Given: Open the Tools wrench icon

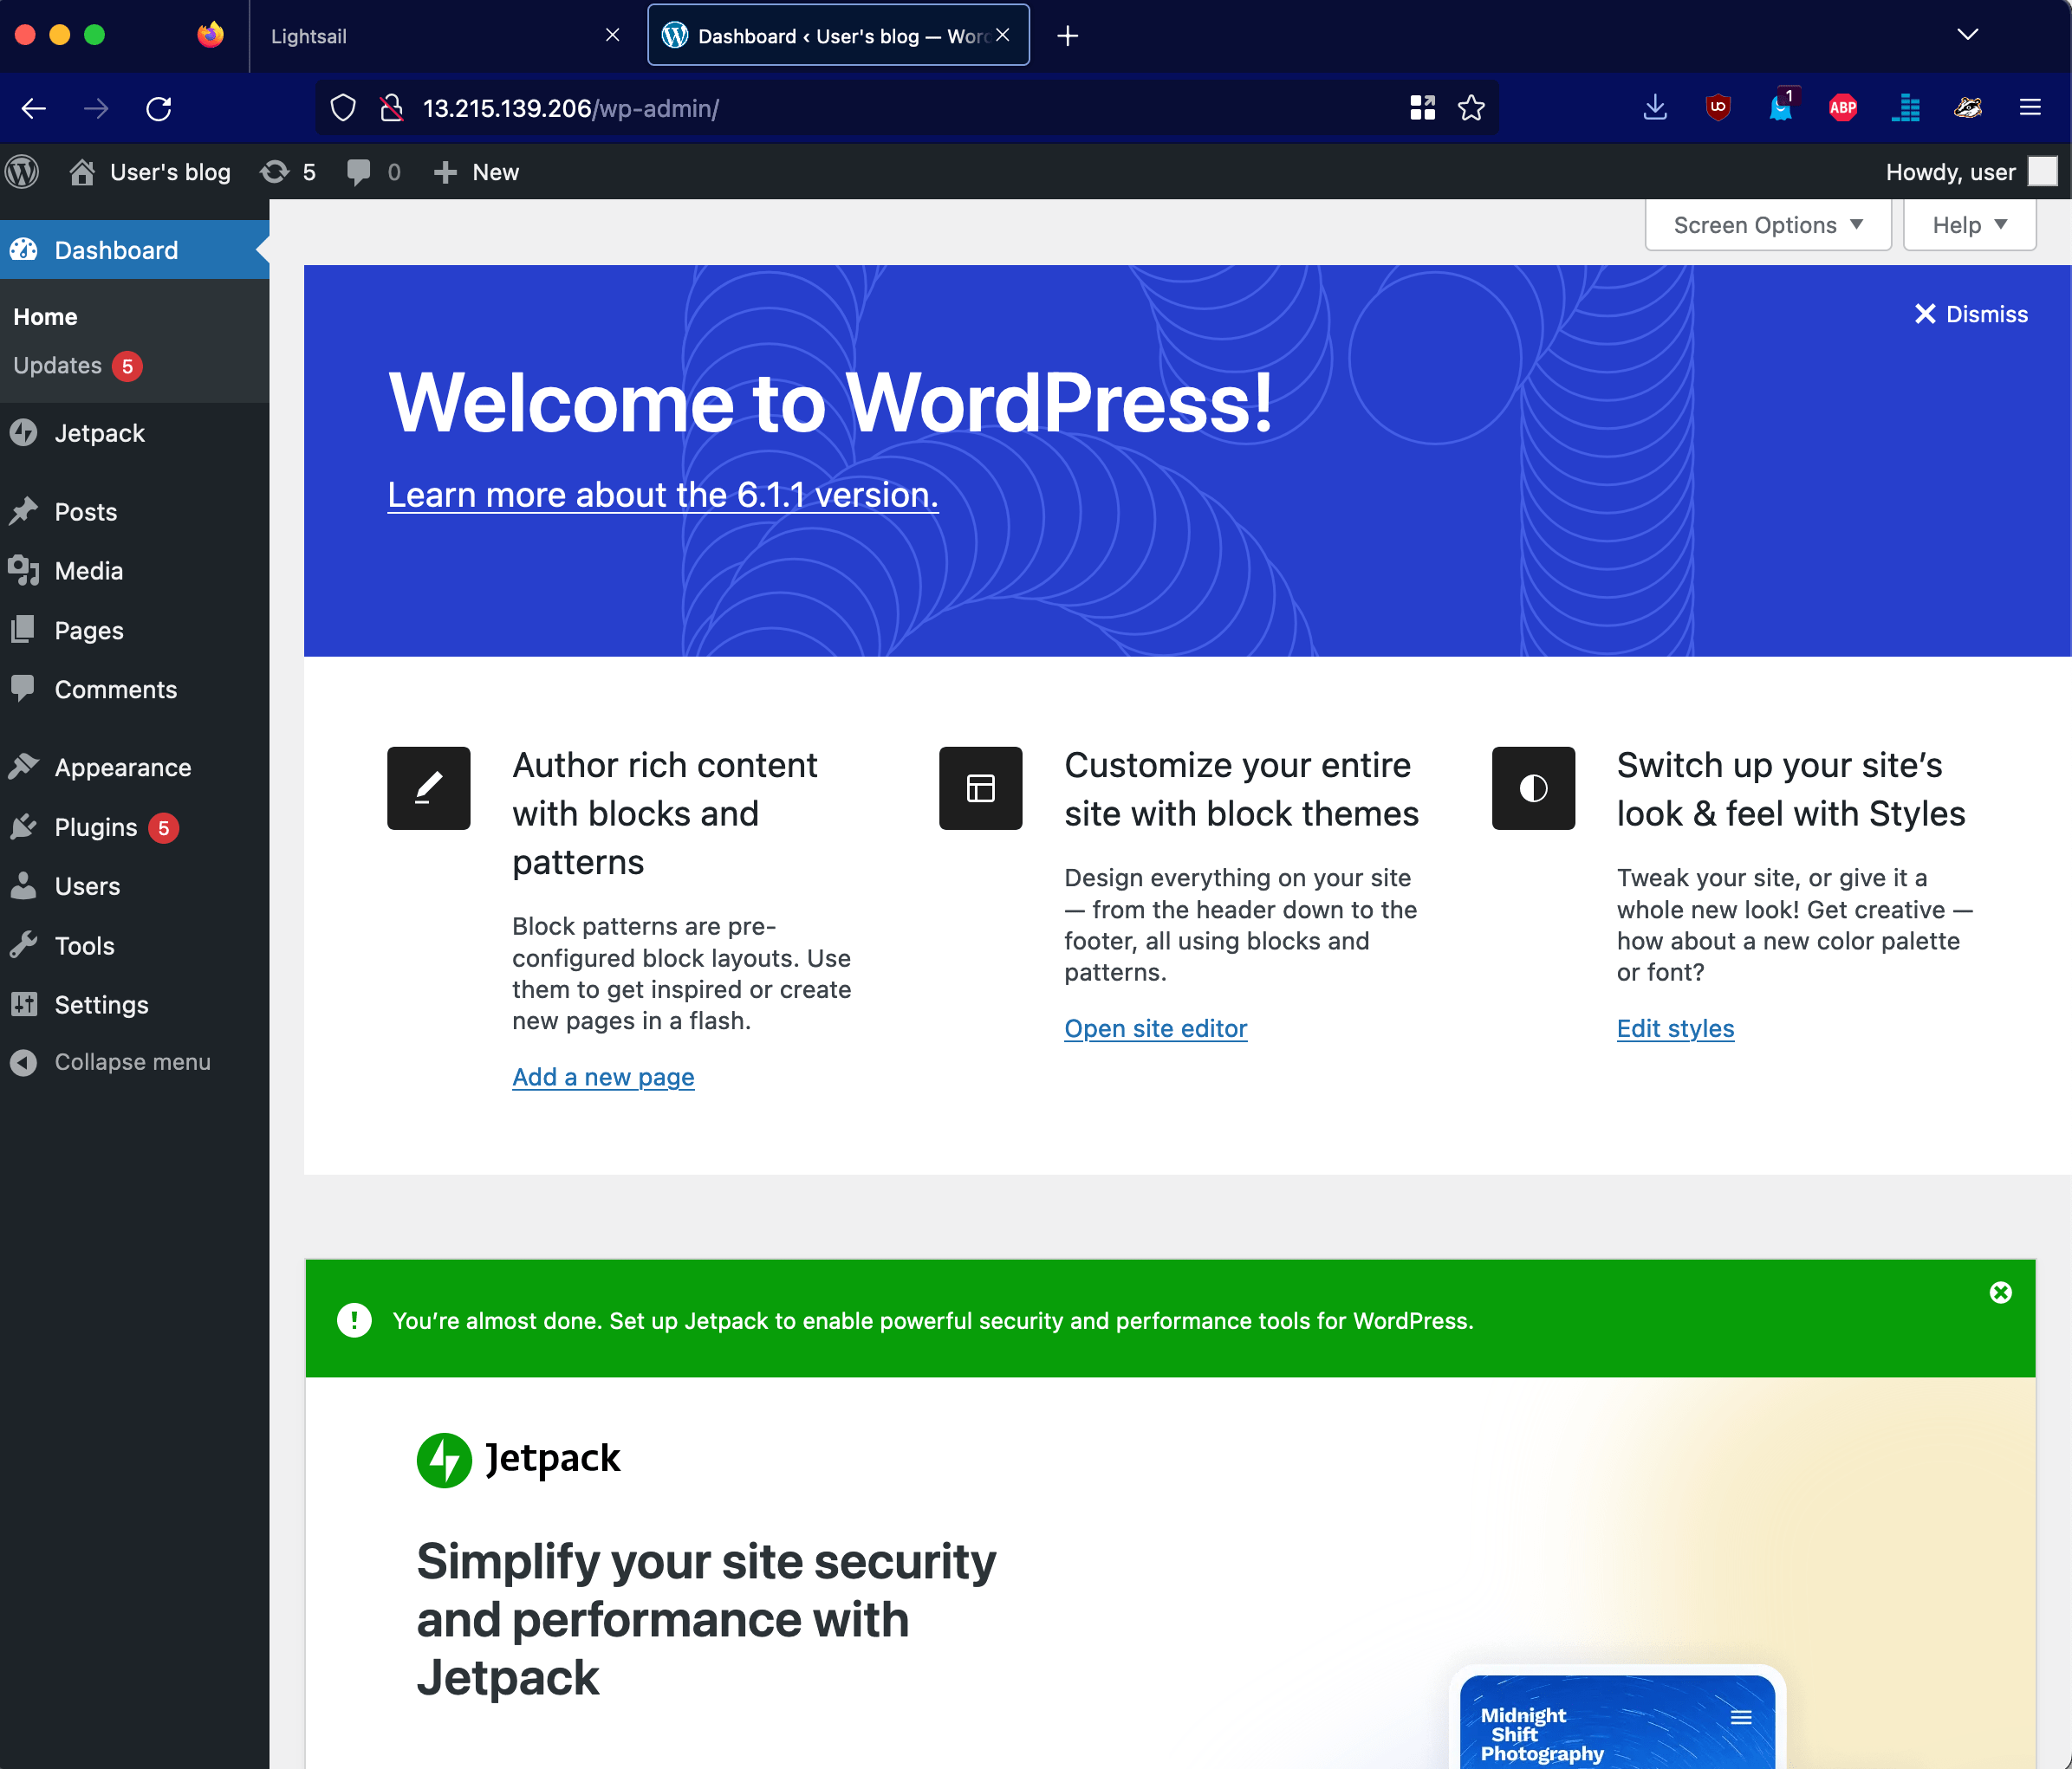Looking at the screenshot, I should (x=24, y=944).
